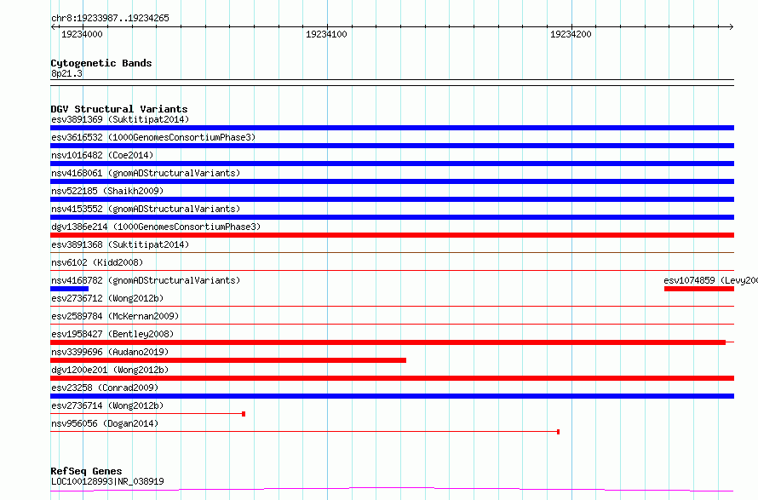758x500 pixels.
Task: Click the LOC100128993|NR_038919 gene label
Action: pos(107,481)
